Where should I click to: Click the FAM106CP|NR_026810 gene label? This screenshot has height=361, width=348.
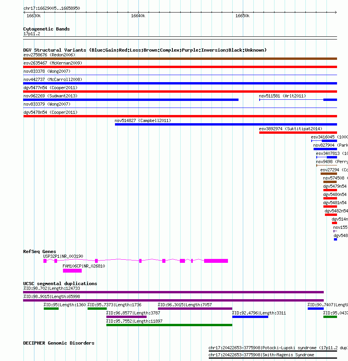coord(84,266)
